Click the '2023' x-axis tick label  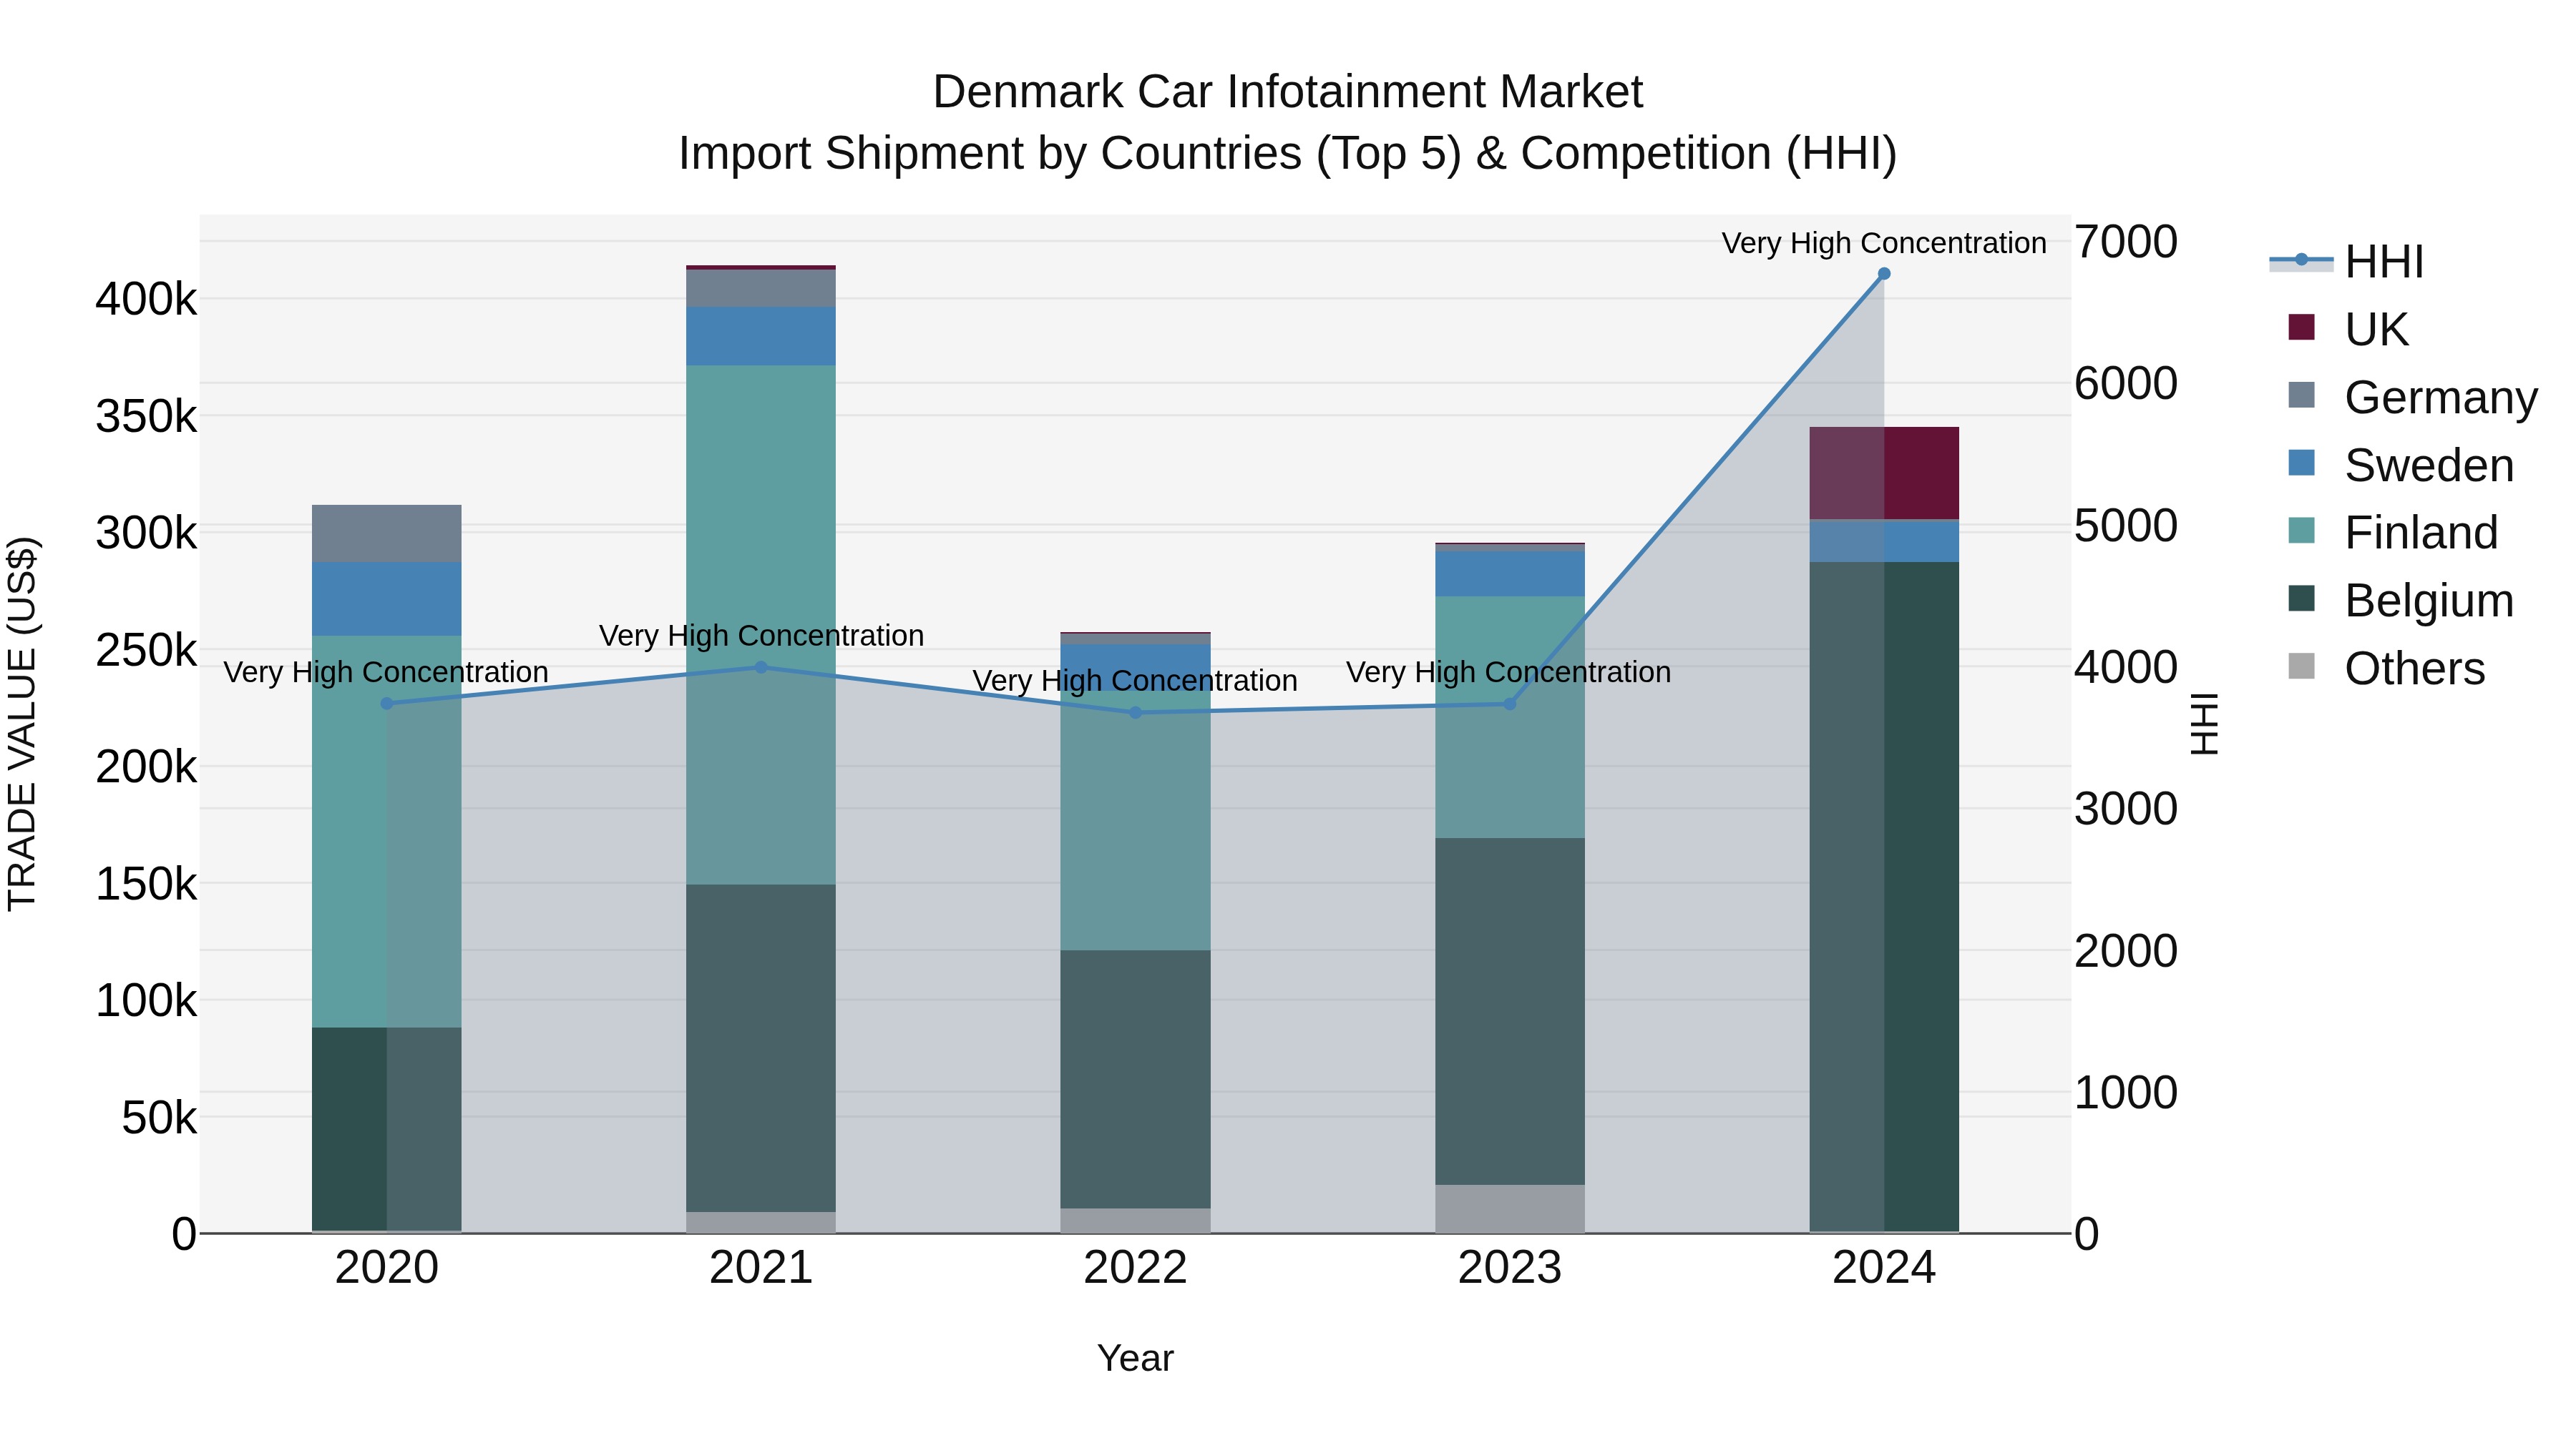(x=1510, y=1268)
